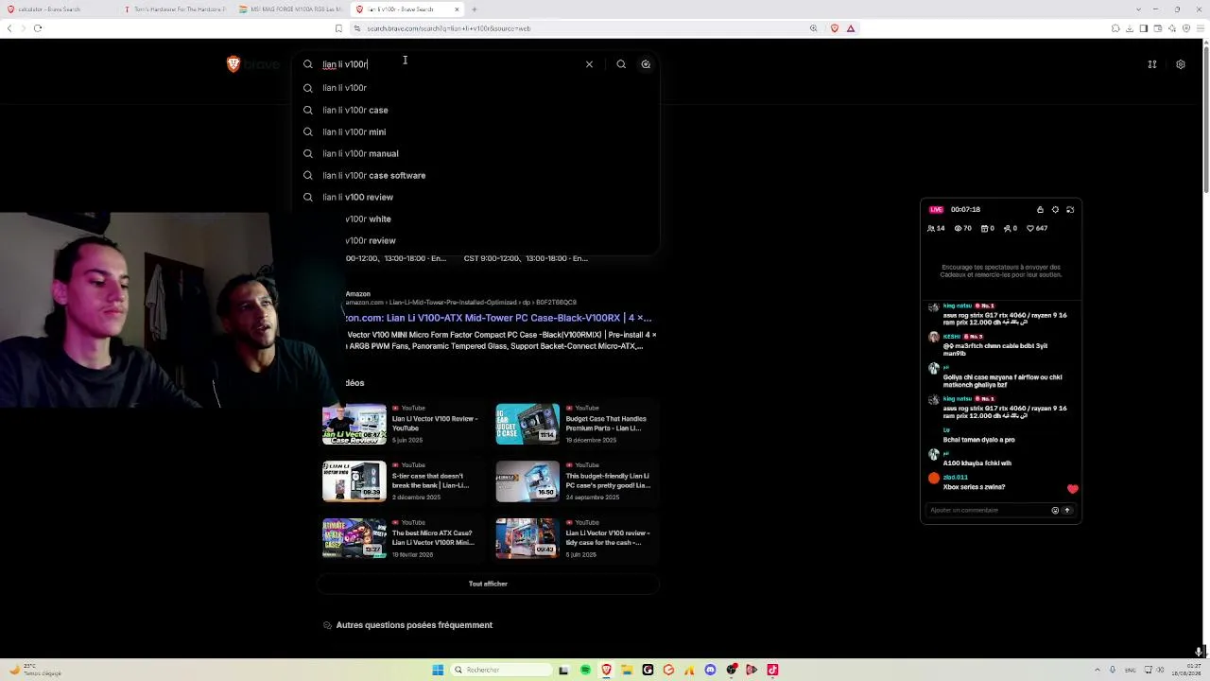The image size is (1210, 681).
Task: Click the browser address bar URL
Action: (x=448, y=28)
